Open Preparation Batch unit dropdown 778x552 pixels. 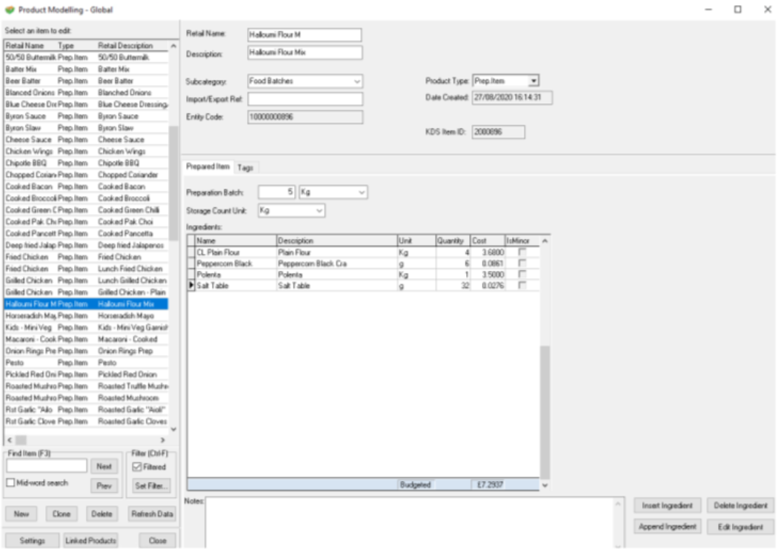[362, 192]
